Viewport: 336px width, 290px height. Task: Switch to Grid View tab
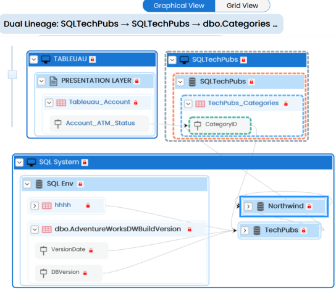click(x=242, y=6)
